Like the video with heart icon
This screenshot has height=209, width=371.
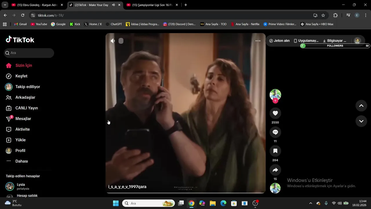(275, 113)
